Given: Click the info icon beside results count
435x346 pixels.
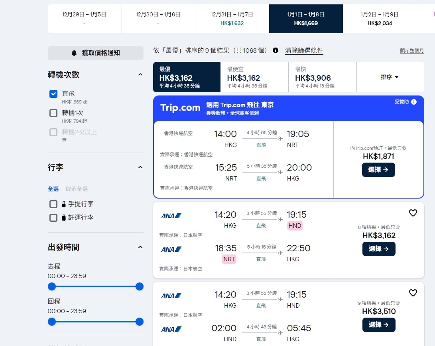Looking at the screenshot, I should pyautogui.click(x=276, y=50).
